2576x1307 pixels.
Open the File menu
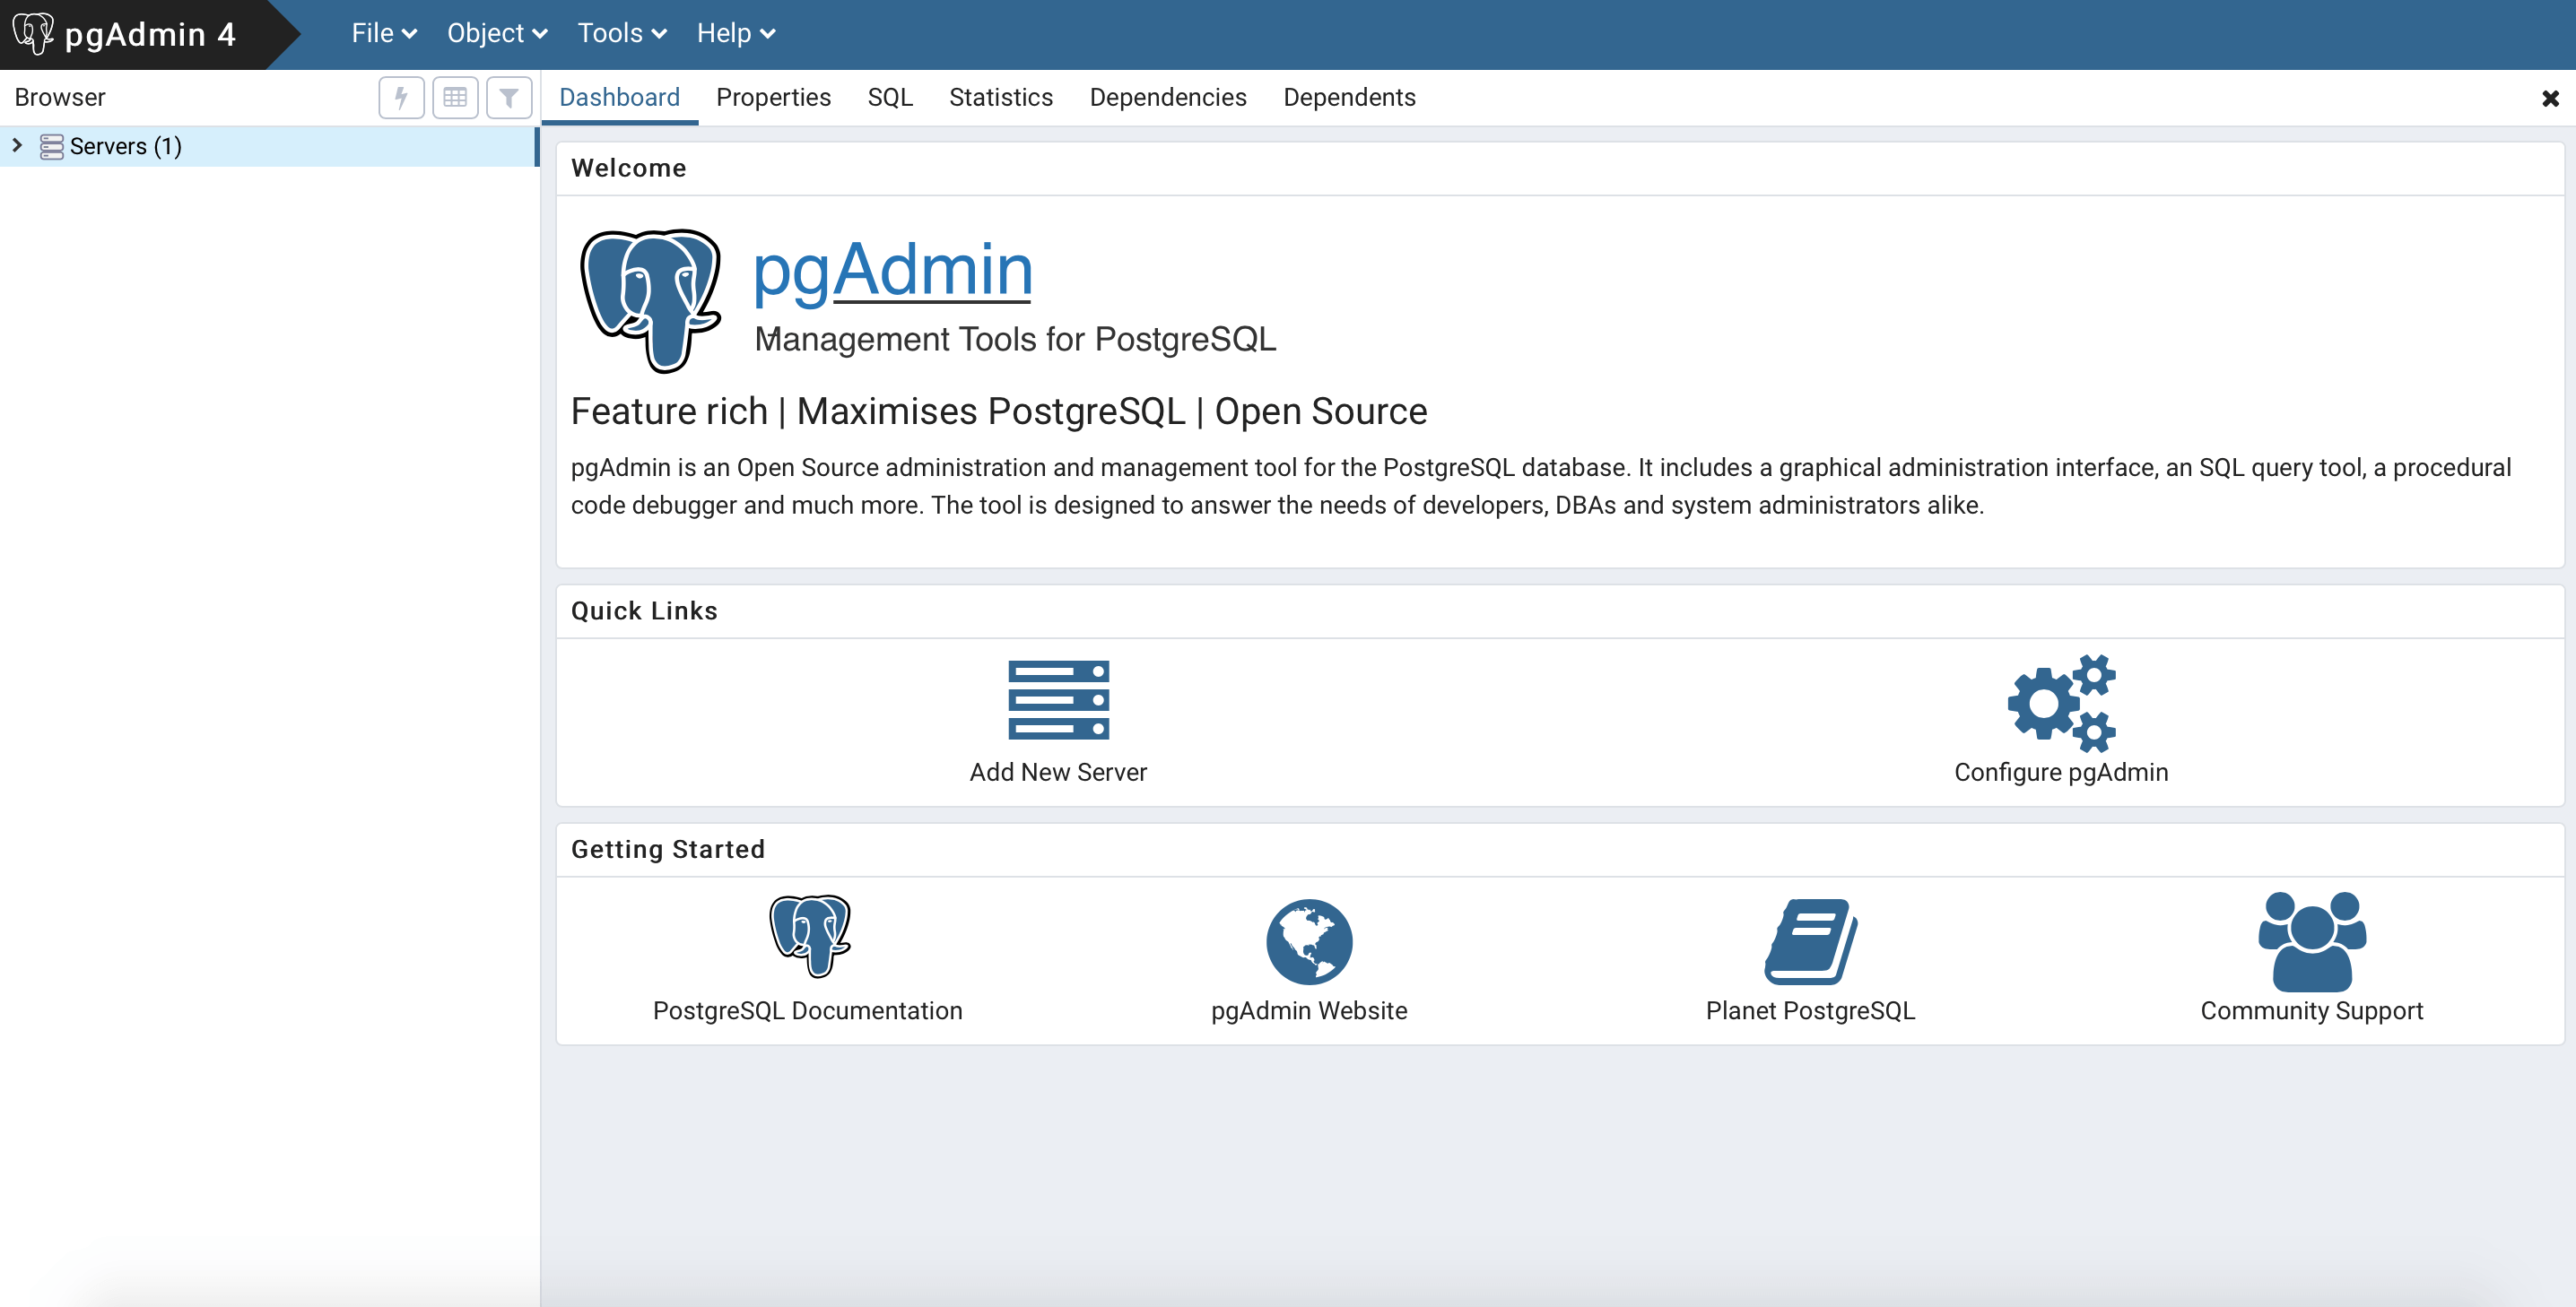383,34
